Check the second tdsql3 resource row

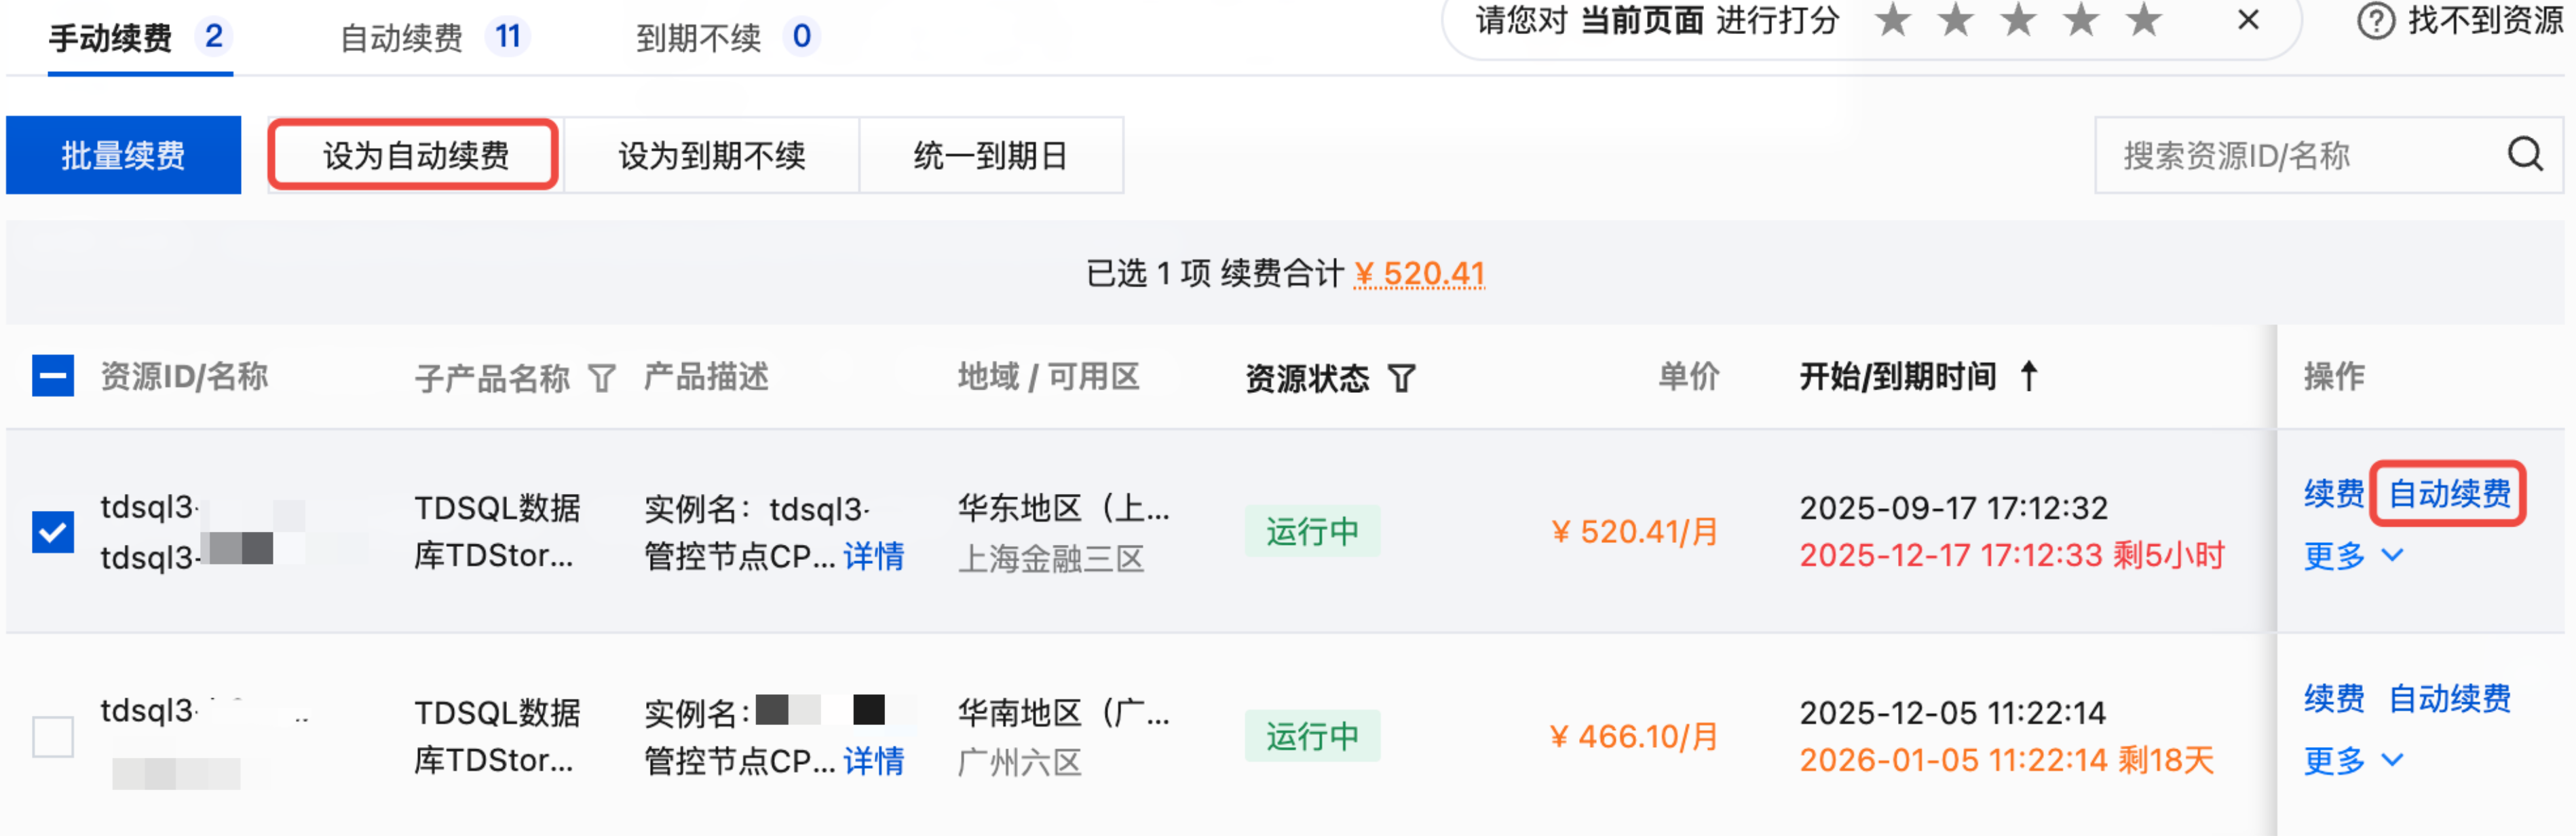[x=53, y=737]
